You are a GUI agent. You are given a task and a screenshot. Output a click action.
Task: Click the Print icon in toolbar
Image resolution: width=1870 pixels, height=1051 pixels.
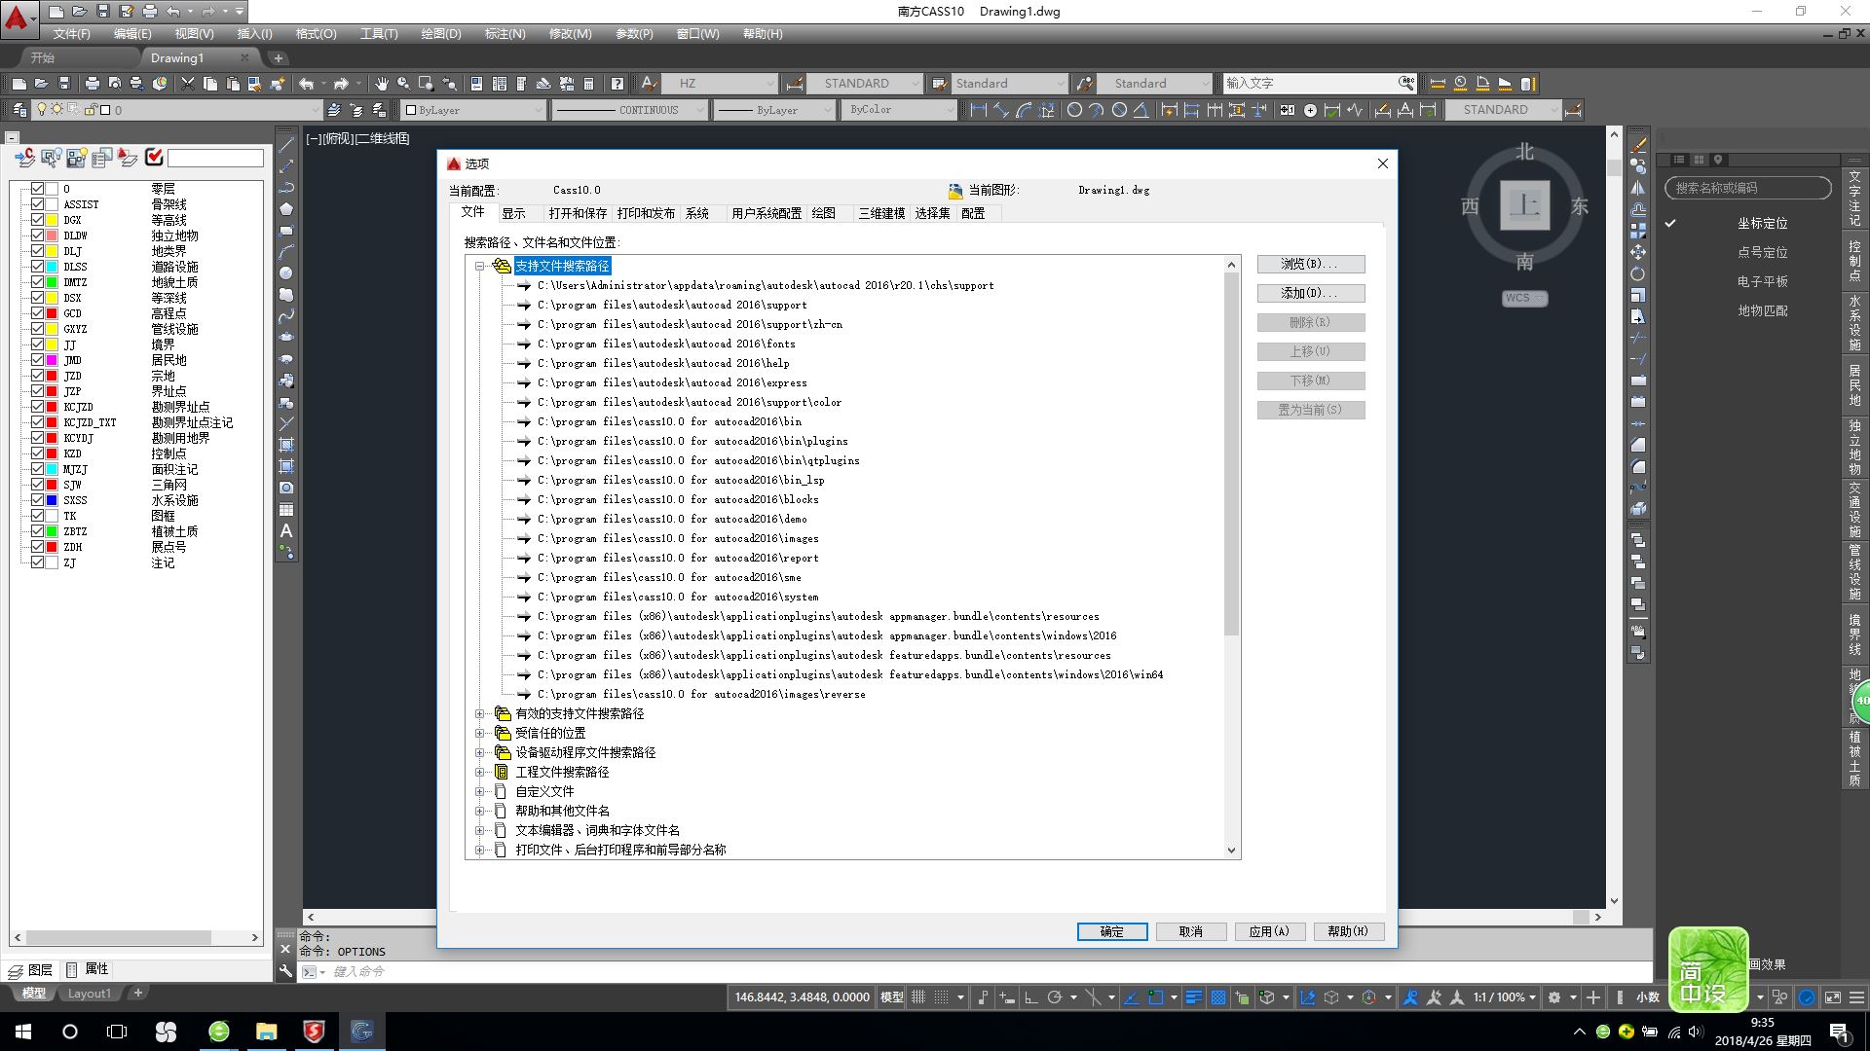93,84
